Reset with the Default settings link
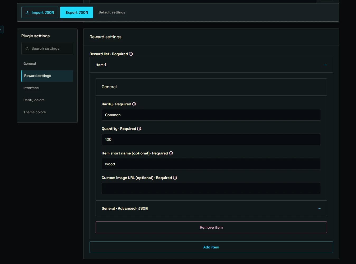This screenshot has height=264, width=356. [x=112, y=12]
